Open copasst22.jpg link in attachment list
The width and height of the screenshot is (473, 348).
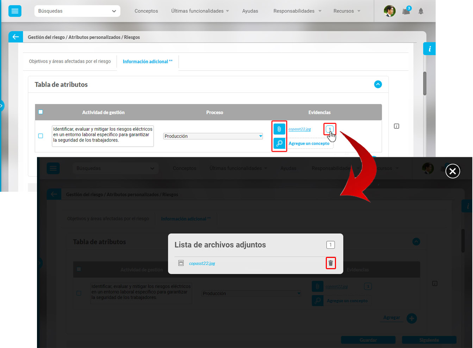point(202,263)
